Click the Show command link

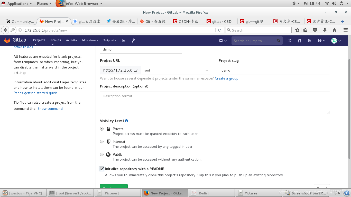50,109
